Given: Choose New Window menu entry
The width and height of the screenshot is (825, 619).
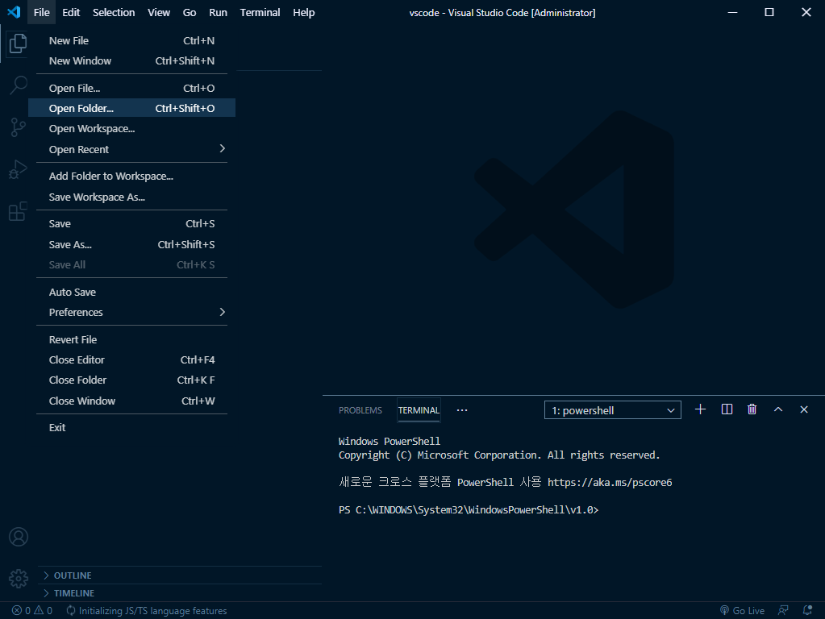Looking at the screenshot, I should 131,61.
